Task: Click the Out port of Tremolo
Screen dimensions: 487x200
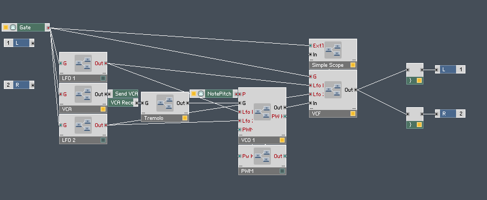Action: [x=187, y=103]
